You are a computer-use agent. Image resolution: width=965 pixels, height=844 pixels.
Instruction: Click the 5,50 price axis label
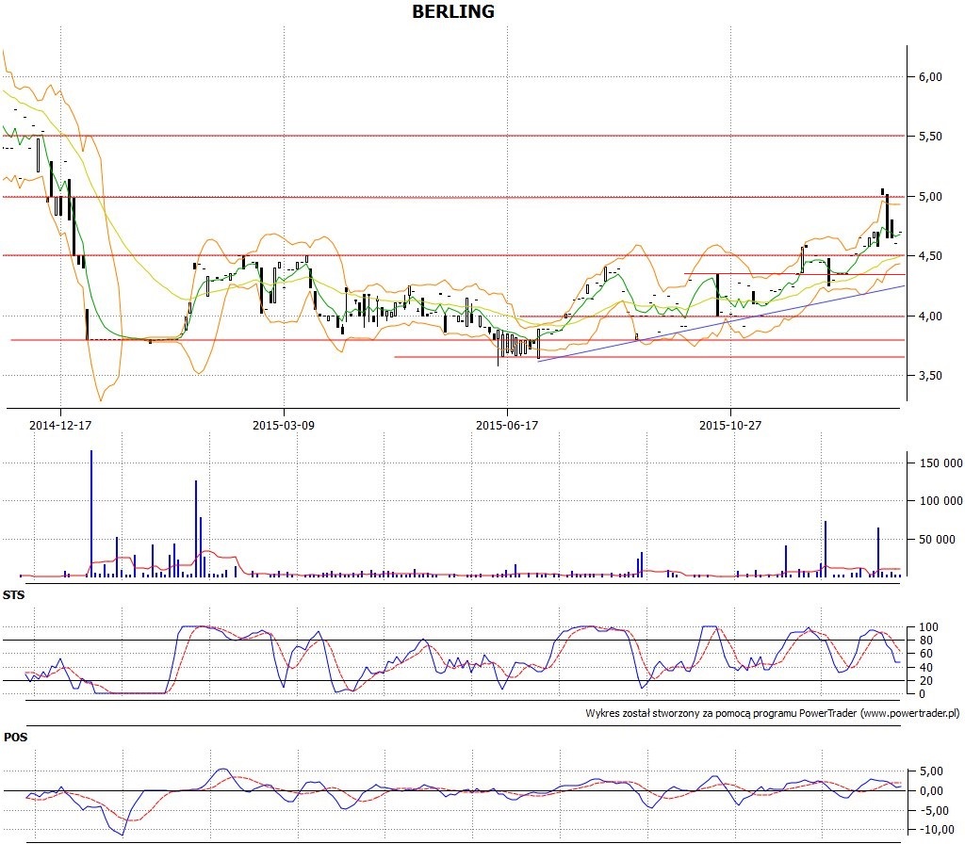pyautogui.click(x=930, y=137)
